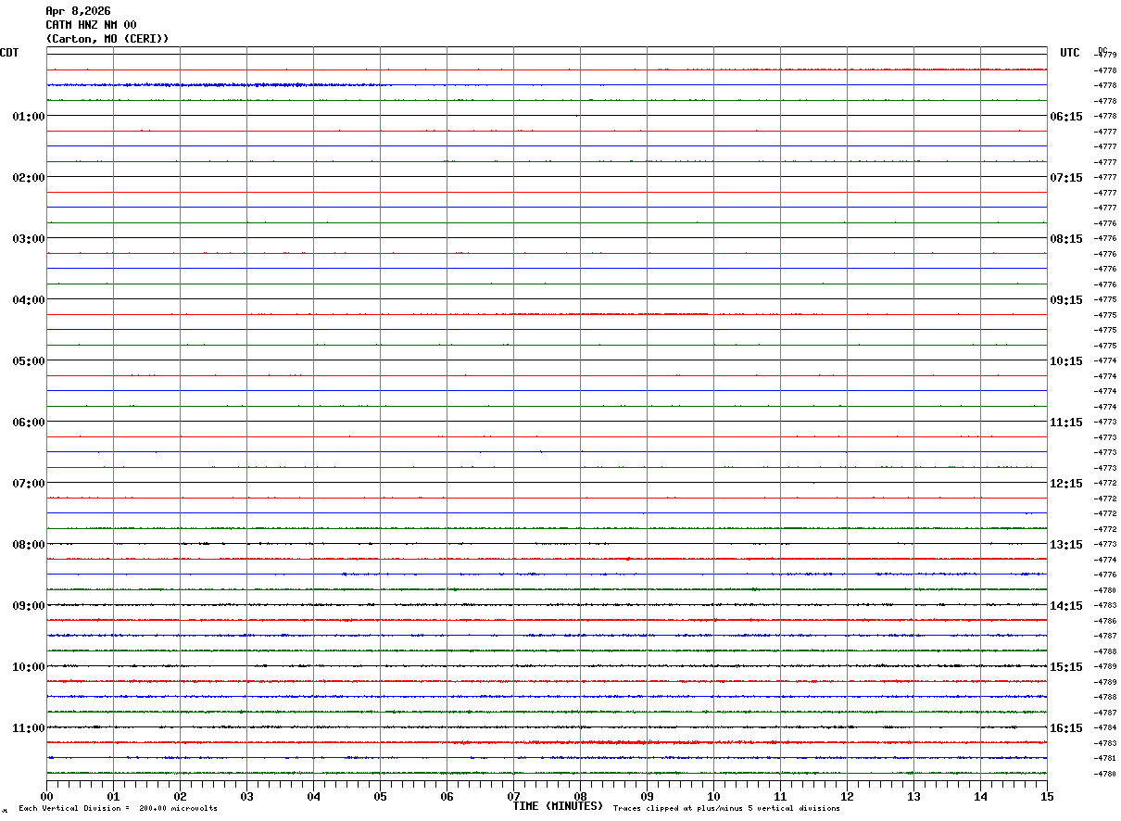Select the CATM HNZ NM 00 station label
1121x821 pixels.
click(x=91, y=25)
